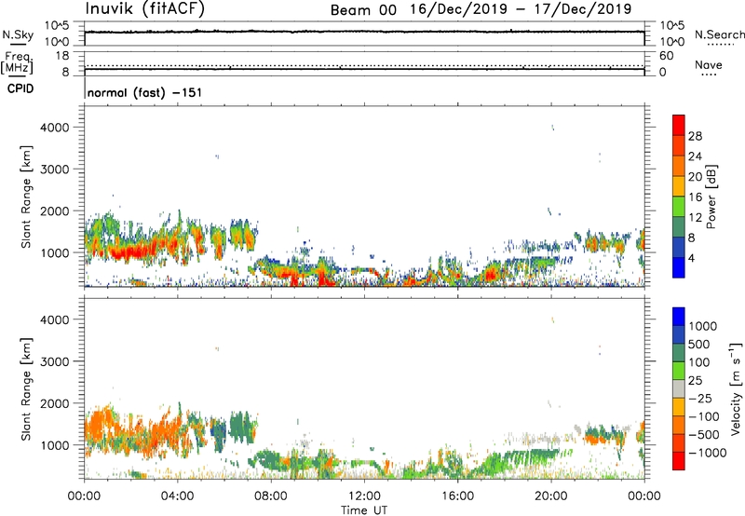Click the '500' label on velocity colorbar
This screenshot has width=745, height=516.
click(x=699, y=345)
